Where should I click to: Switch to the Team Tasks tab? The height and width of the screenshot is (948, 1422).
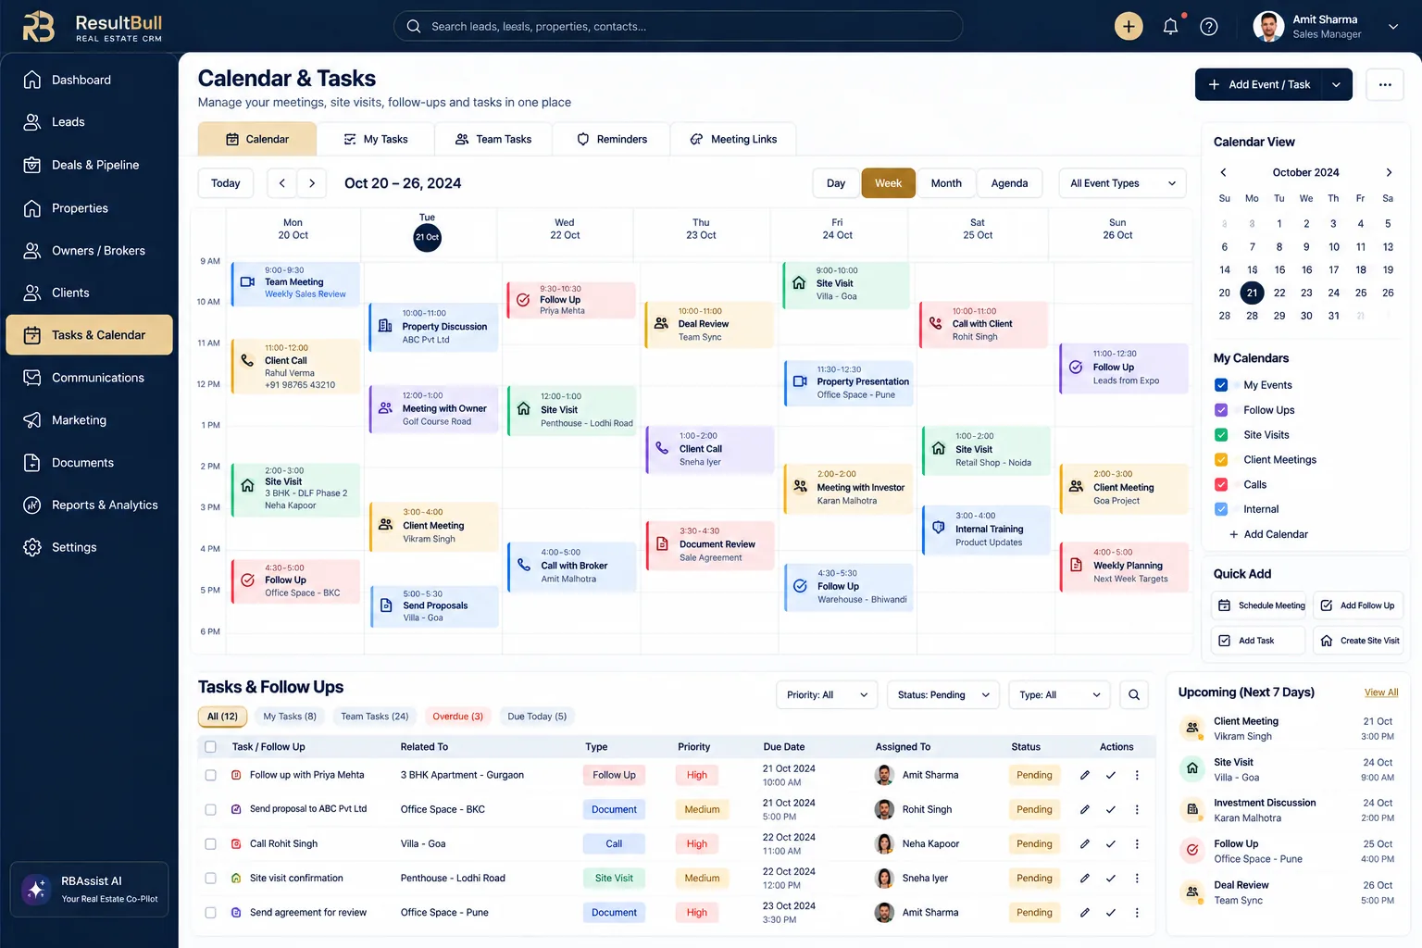coord(493,139)
